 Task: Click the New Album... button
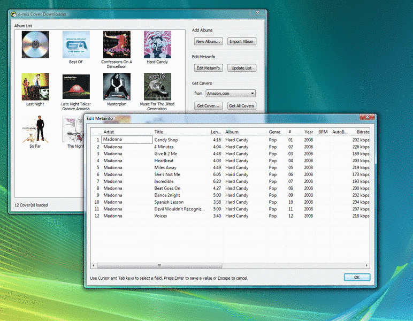(x=208, y=41)
